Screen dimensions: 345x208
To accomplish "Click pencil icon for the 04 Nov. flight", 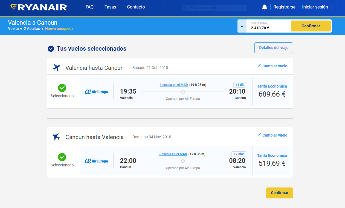I will tap(259, 135).
